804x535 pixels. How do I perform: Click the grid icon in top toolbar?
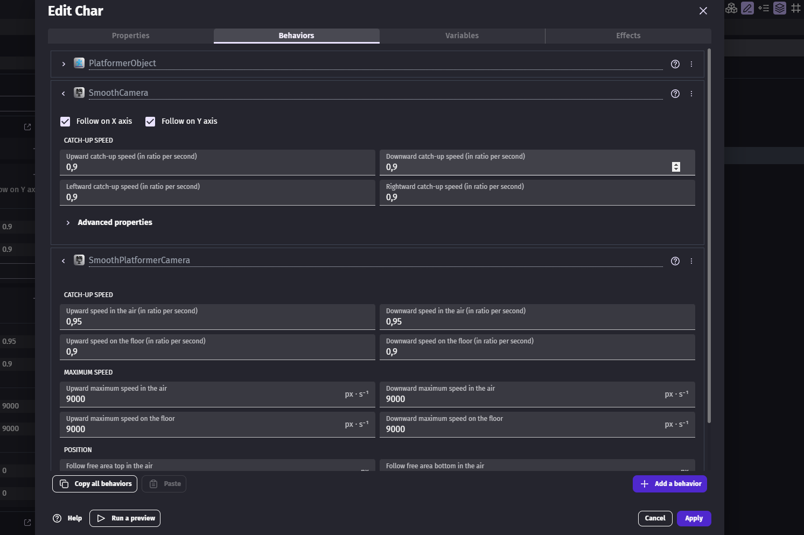(x=796, y=8)
